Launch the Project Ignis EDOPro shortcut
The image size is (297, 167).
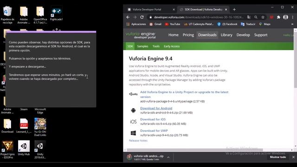(x=7, y=149)
